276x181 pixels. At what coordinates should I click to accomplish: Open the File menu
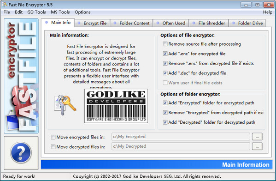coord(7,12)
